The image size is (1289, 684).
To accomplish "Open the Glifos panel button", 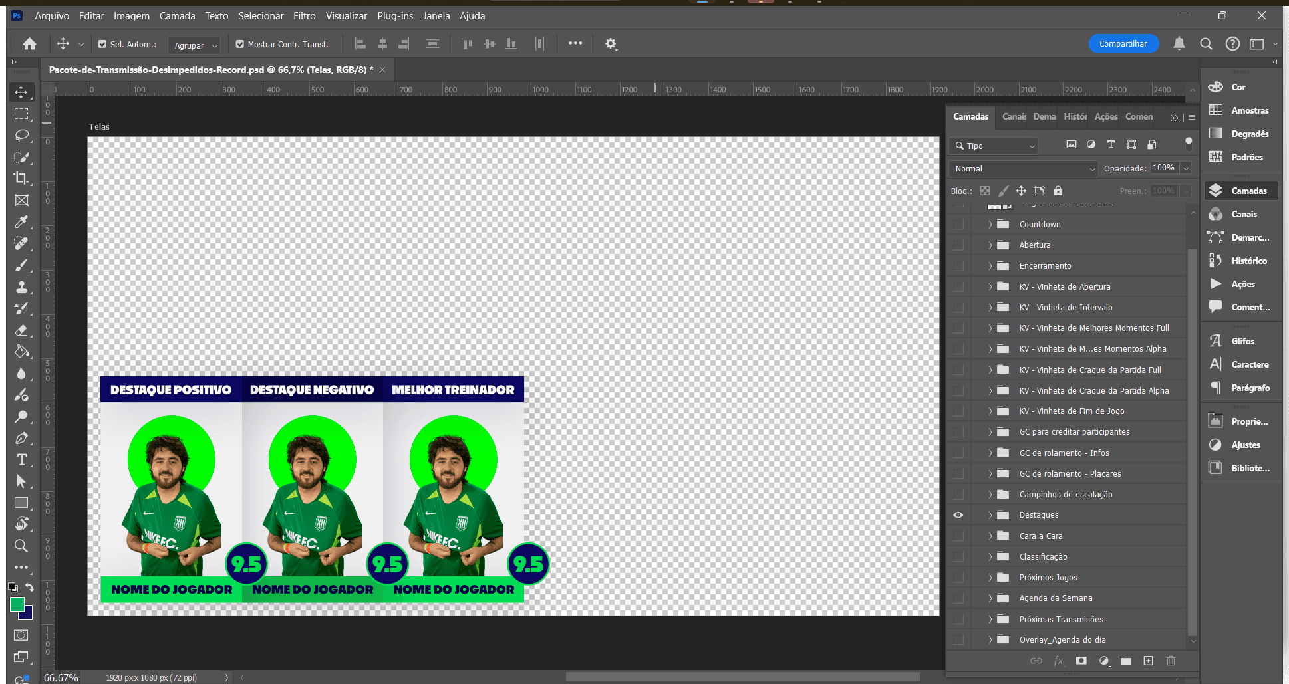I will (1241, 341).
